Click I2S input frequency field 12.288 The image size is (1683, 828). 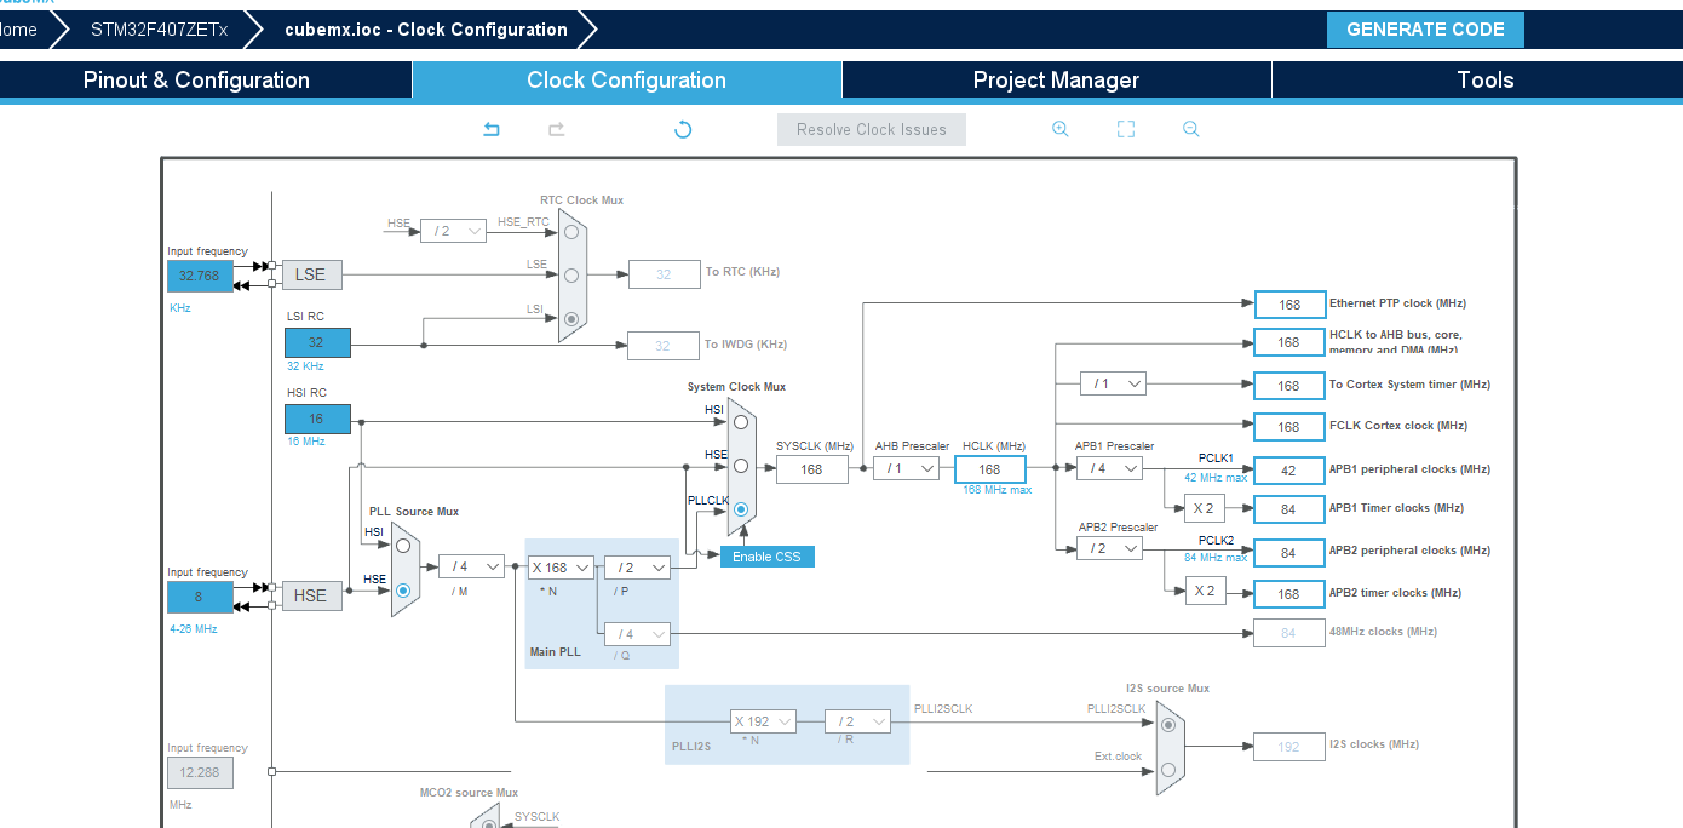tap(200, 772)
